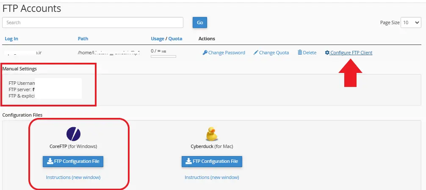
Task: Select the Manual Settings heading
Action: coord(19,69)
